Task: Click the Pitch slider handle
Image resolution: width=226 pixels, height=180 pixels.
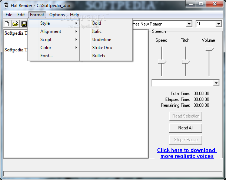Action: click(186, 62)
